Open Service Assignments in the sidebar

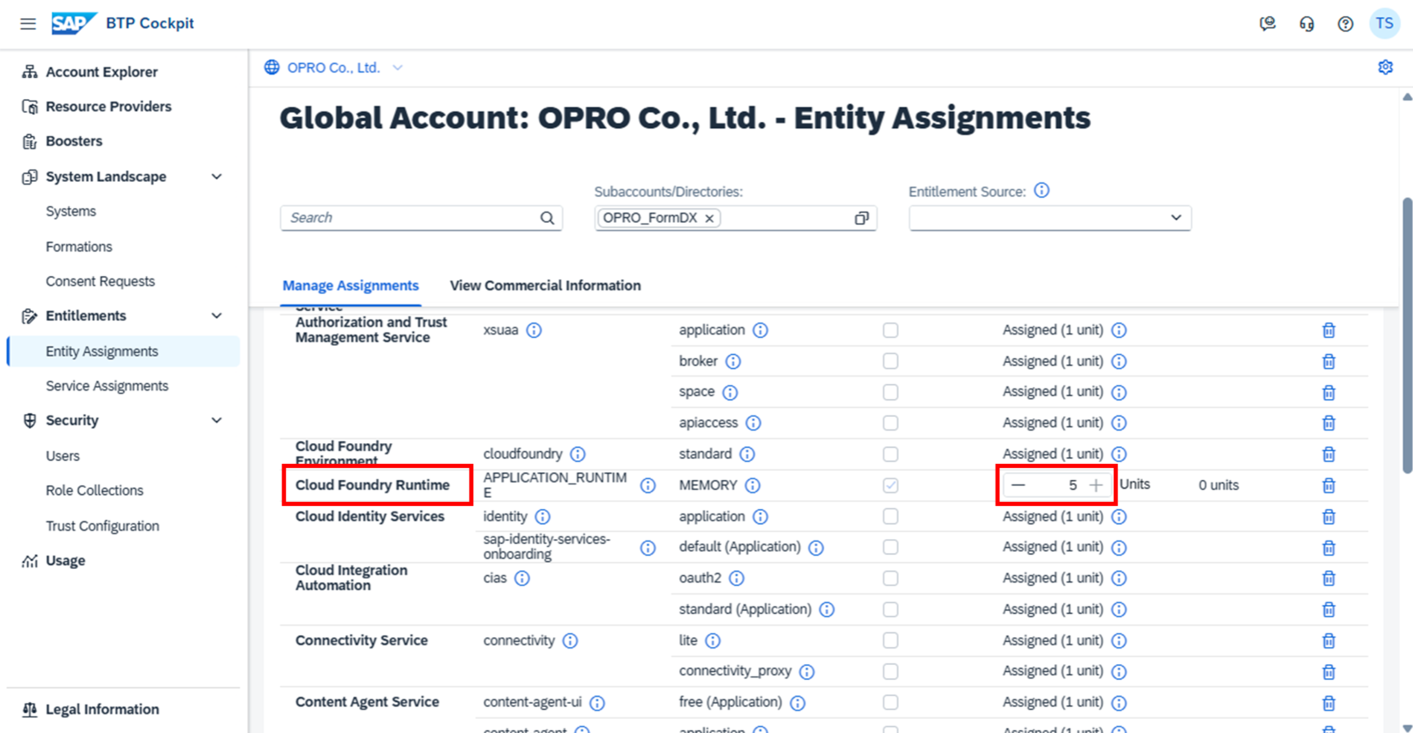point(107,386)
